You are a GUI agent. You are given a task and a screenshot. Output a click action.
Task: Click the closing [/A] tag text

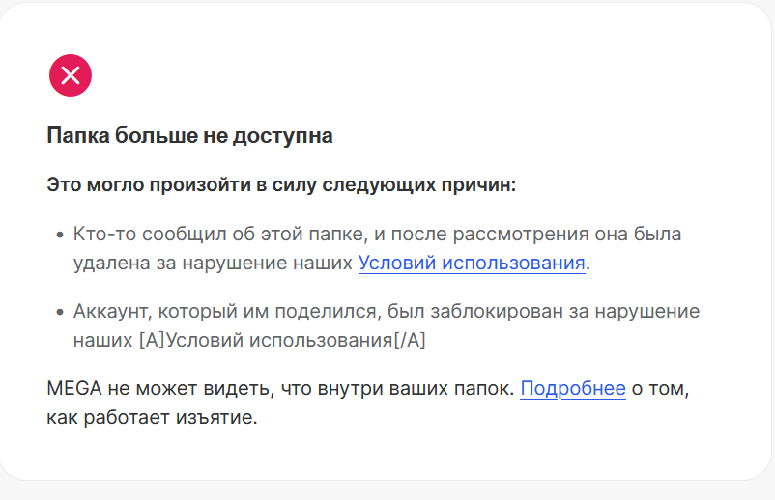(x=410, y=340)
